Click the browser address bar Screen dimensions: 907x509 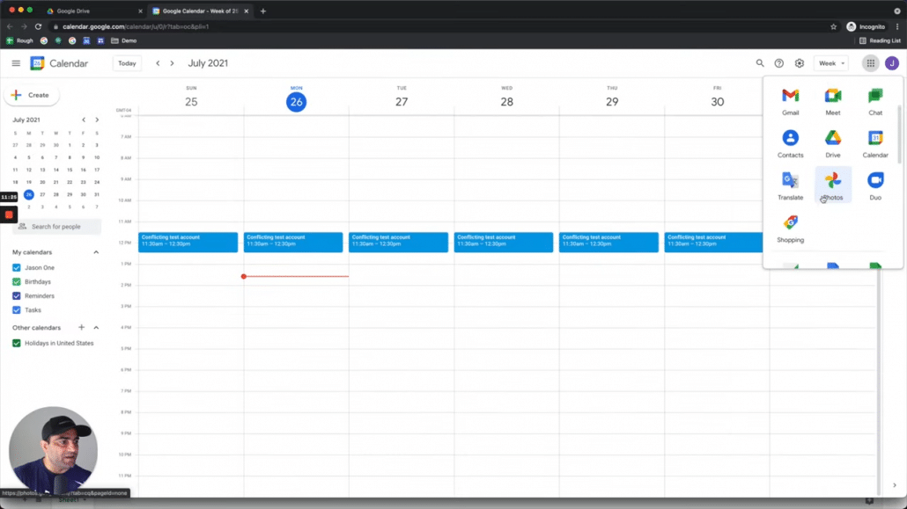tap(439, 26)
